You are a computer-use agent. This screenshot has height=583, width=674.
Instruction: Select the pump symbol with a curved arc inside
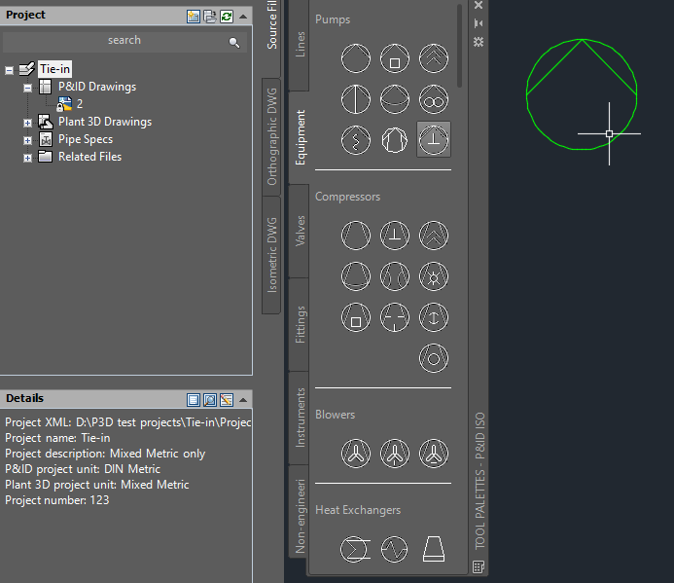(395, 99)
